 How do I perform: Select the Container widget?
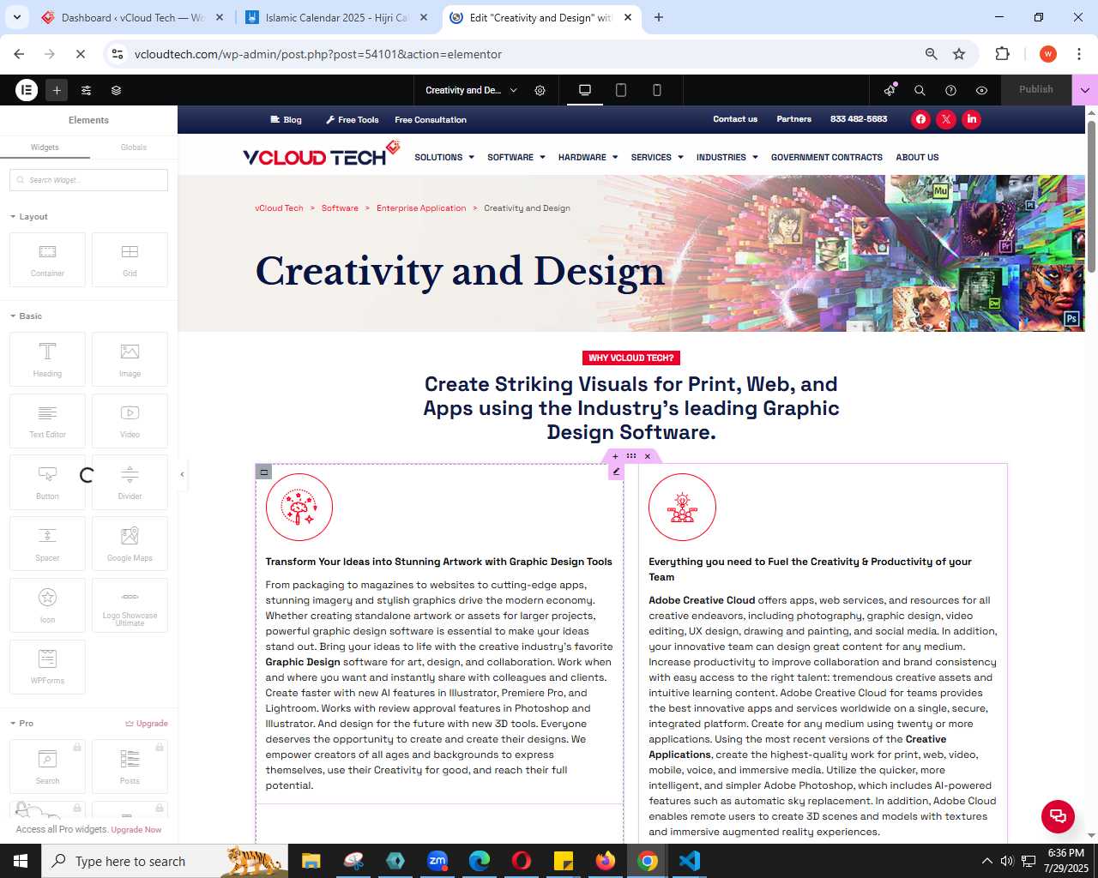pyautogui.click(x=47, y=260)
